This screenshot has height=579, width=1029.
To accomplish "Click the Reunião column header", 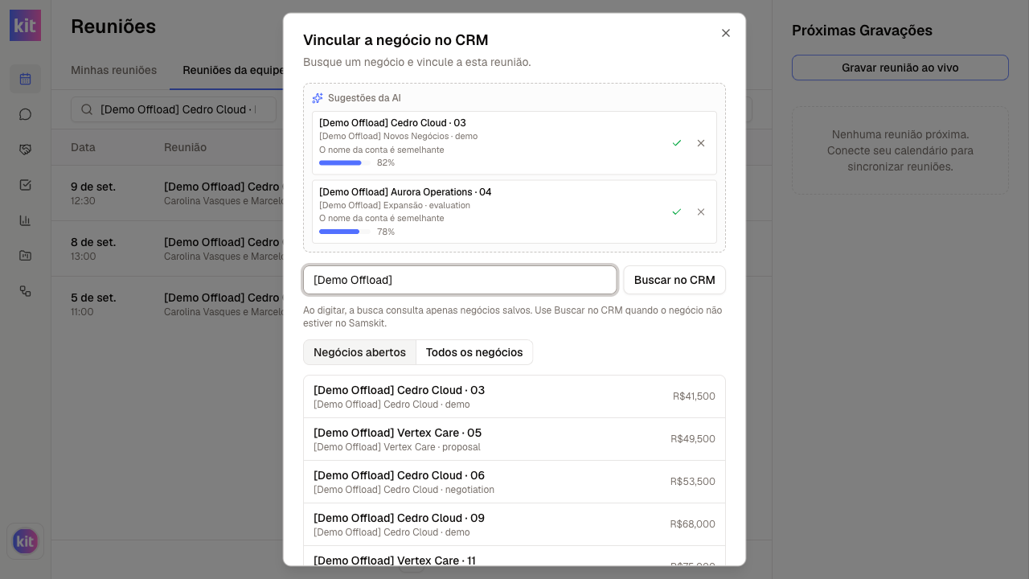I will [x=185, y=147].
